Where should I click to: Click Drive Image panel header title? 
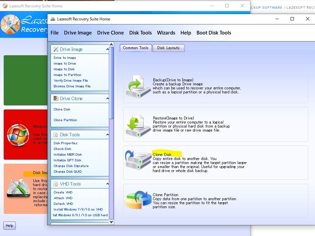click(71, 50)
